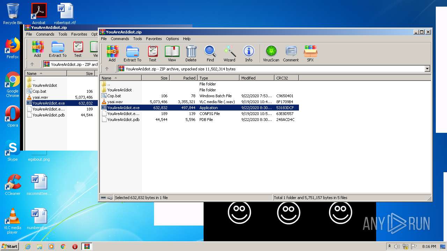This screenshot has height=251, width=447.
Task: Go up one level in front WinRAR window
Action: (x=107, y=69)
